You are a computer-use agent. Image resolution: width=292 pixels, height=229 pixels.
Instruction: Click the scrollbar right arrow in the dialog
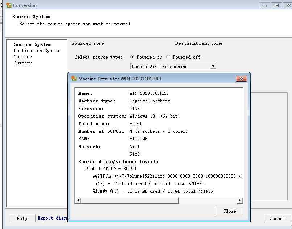(239, 200)
